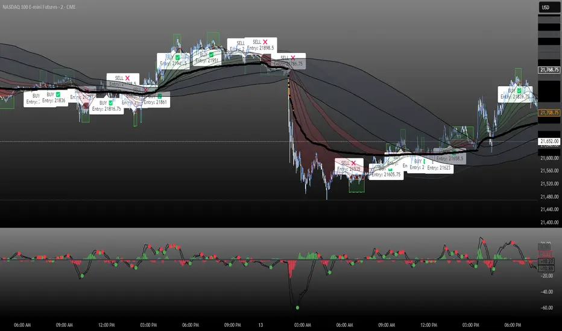Click the 21,480.00 price axis value
The image size is (562, 331).
[x=549, y=196]
